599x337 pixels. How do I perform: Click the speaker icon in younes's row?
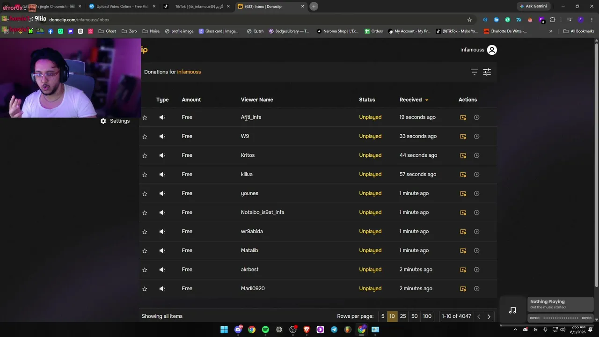pyautogui.click(x=162, y=193)
